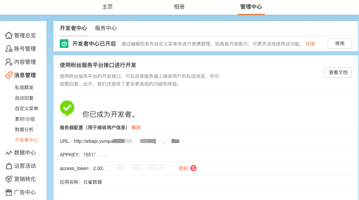
Task: Expand the 数据中心 sidebar section
Action: click(x=25, y=153)
